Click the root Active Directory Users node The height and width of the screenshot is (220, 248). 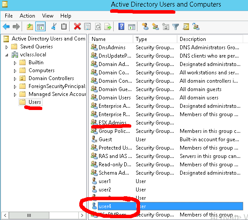pyautogui.click(x=48, y=39)
